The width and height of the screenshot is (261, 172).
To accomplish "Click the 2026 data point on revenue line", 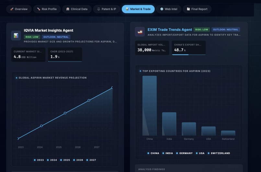I will coord(89,100).
